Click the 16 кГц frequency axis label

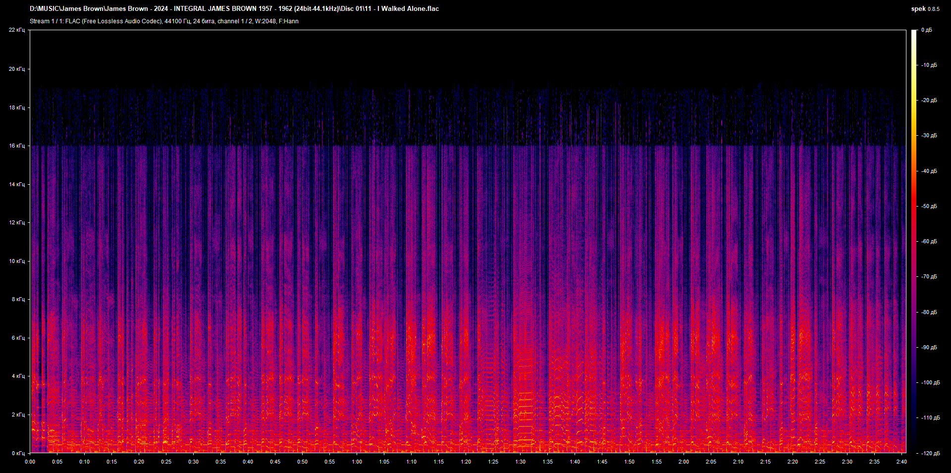(x=17, y=146)
